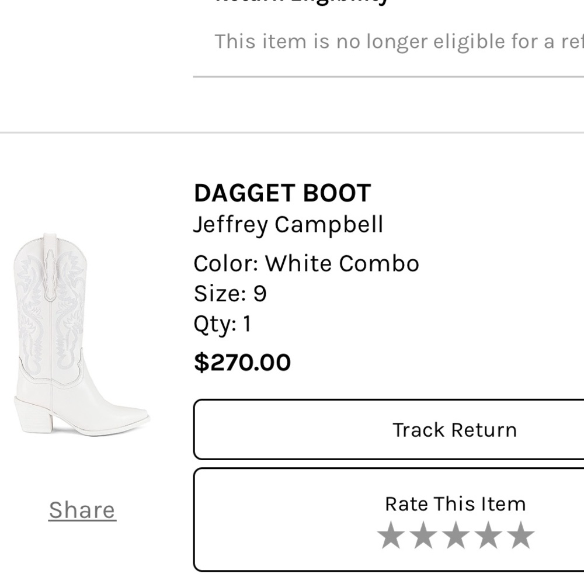This screenshot has height=584, width=584.
Task: Click the Size: 9 detail
Action: click(x=230, y=294)
